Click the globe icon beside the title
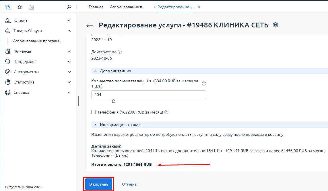This screenshot has height=191, width=328. (275, 25)
